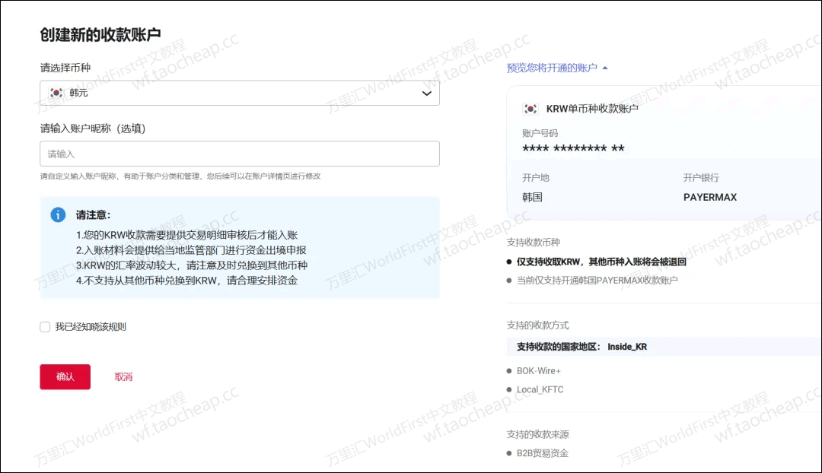The image size is (822, 473).
Task: Click the 请选择币种 label
Action: [x=65, y=68]
